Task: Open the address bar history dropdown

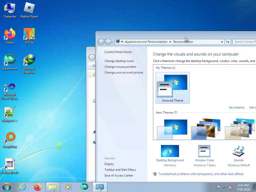Action: pos(222,42)
